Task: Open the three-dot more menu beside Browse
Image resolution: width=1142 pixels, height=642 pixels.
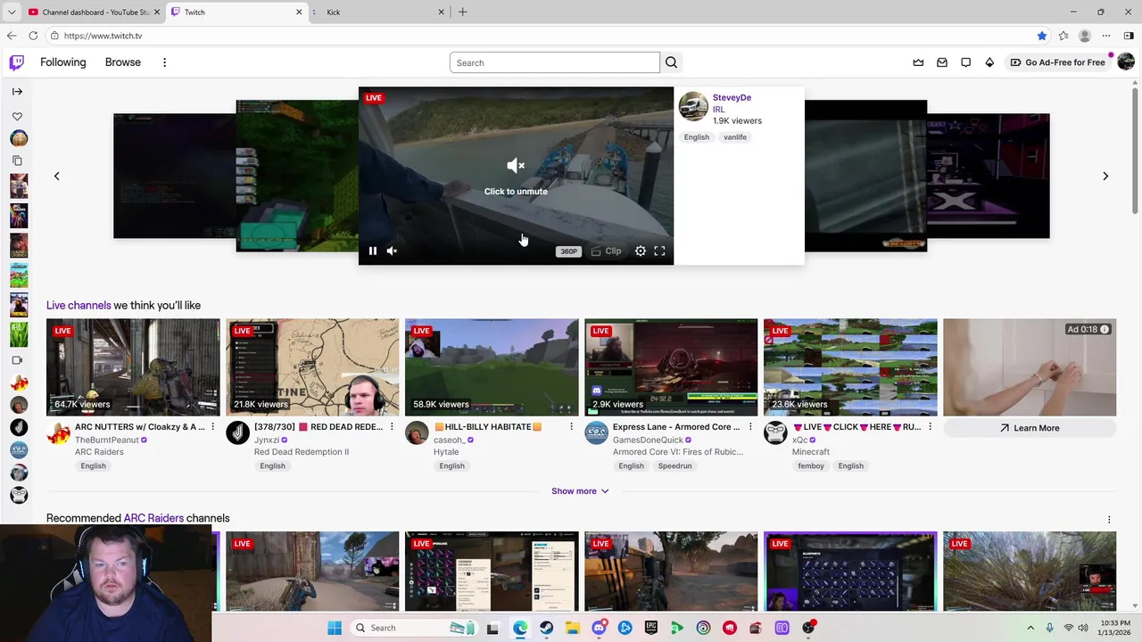Action: 164,62
